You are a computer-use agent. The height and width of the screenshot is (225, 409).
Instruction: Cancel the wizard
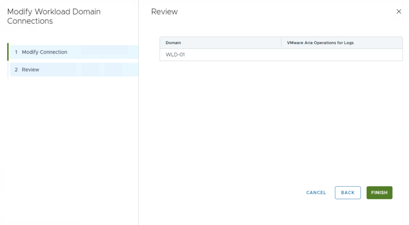(x=316, y=193)
